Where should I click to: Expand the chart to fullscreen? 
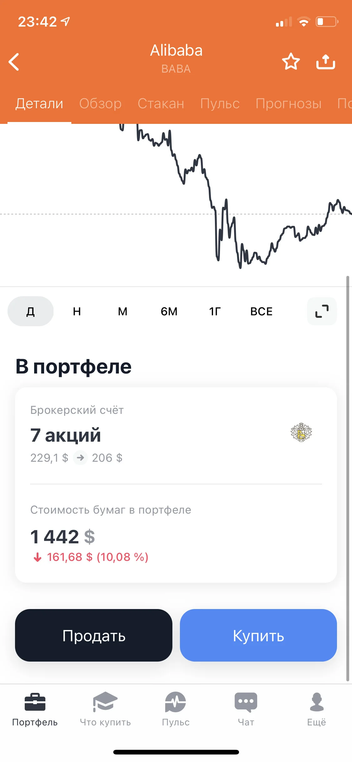(322, 311)
